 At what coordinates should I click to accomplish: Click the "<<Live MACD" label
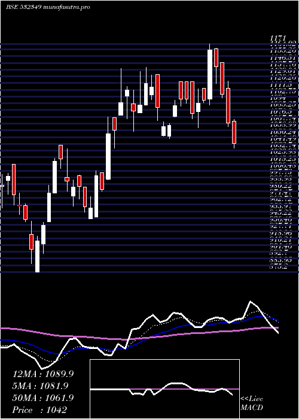pos(252,403)
